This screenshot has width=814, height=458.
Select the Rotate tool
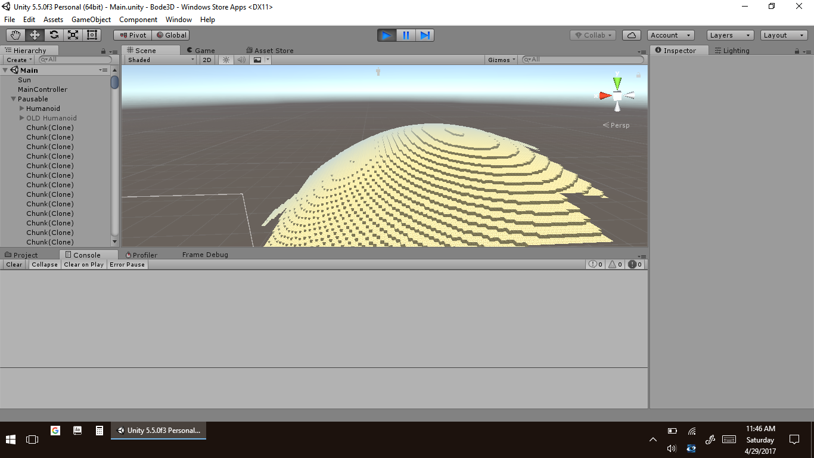pos(54,35)
